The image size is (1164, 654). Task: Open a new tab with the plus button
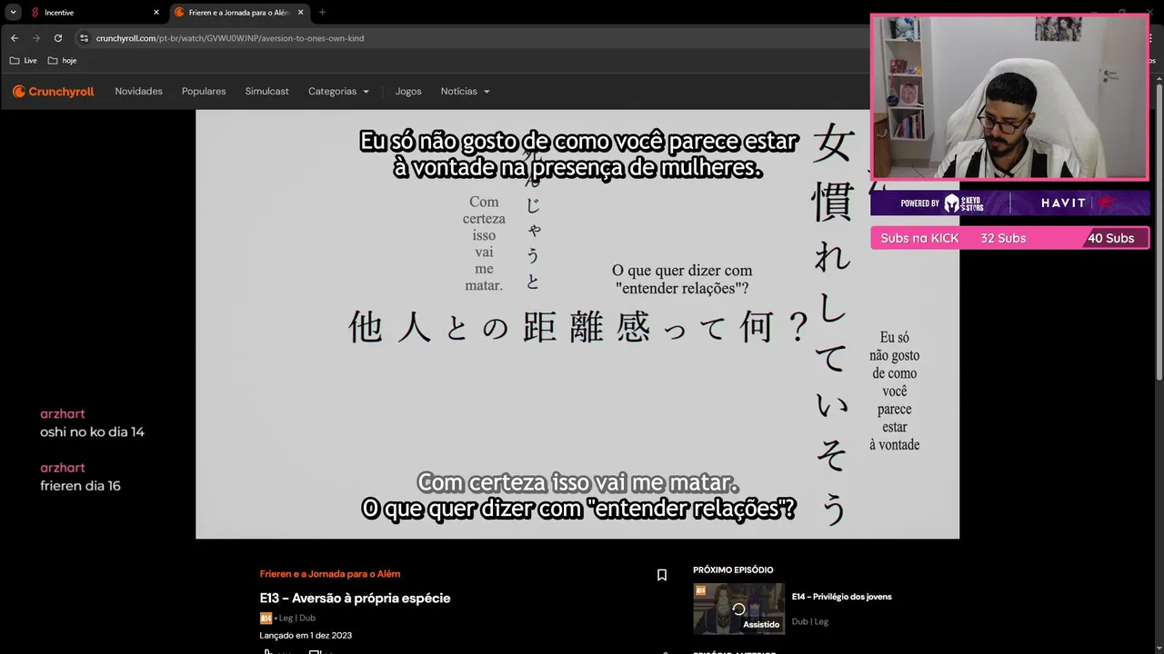[x=322, y=13]
